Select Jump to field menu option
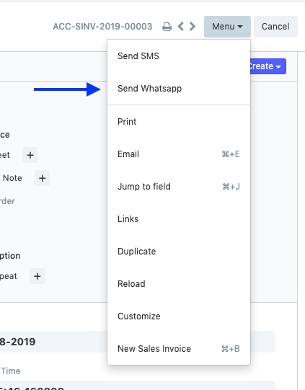Image resolution: width=305 pixels, height=390 pixels. [x=179, y=187]
